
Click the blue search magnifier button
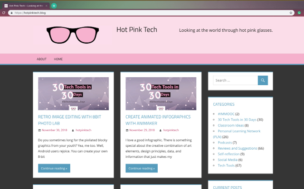point(263,80)
